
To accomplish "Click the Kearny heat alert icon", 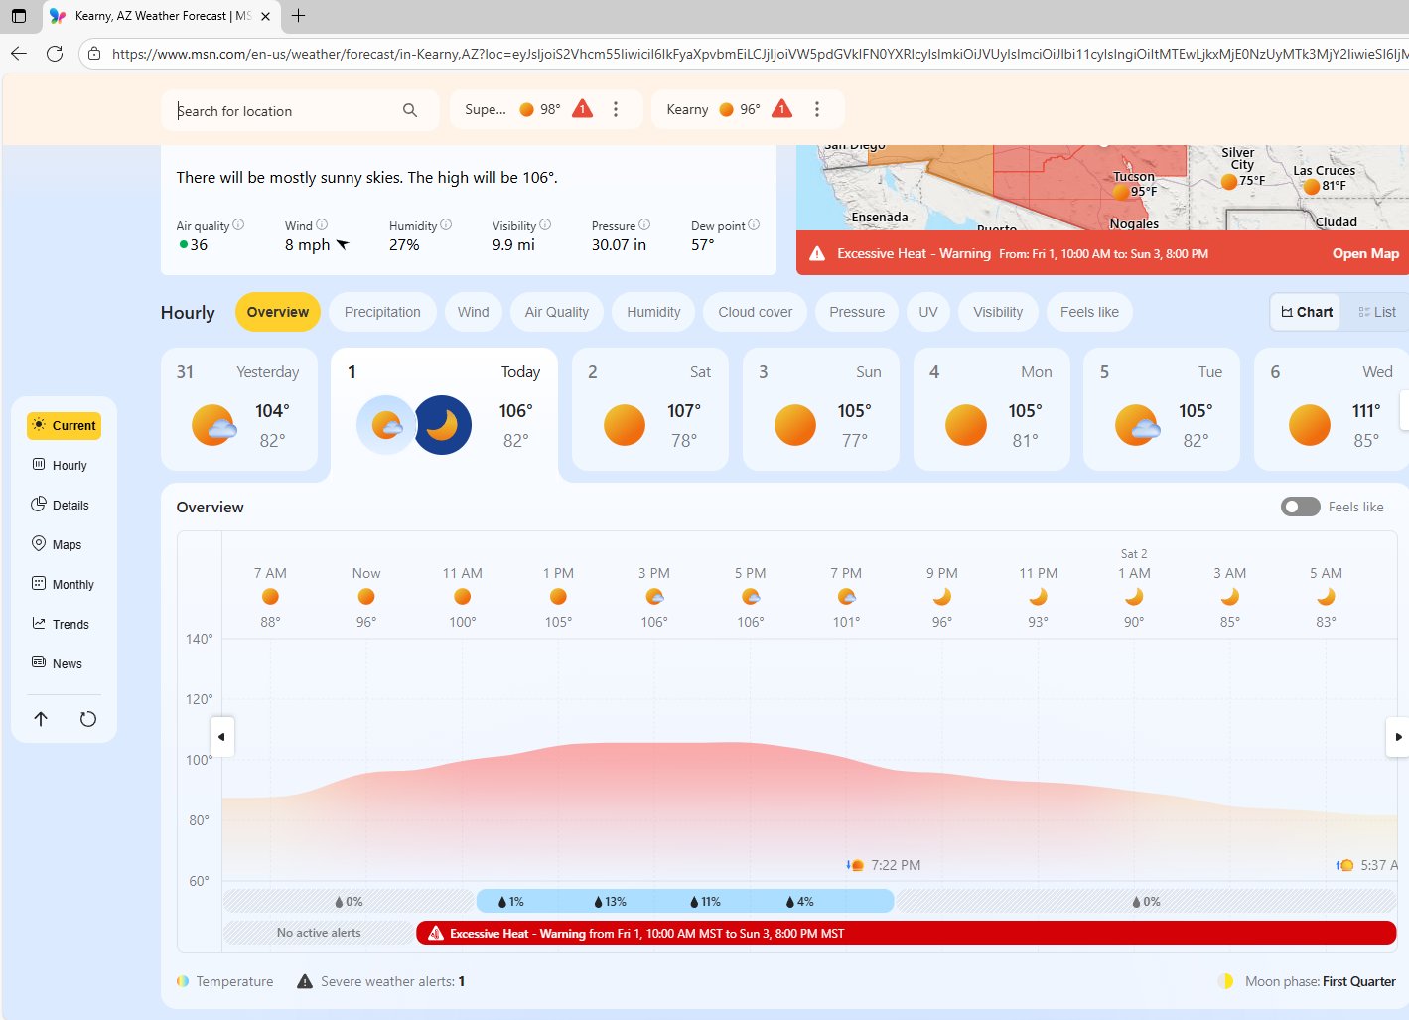I will click(782, 109).
